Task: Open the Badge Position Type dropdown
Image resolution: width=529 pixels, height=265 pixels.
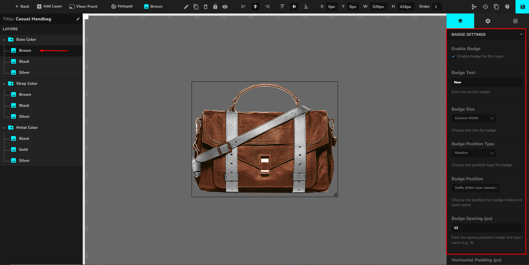Action: pos(474,153)
